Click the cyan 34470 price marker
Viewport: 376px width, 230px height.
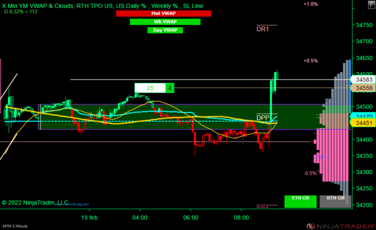pos(363,116)
